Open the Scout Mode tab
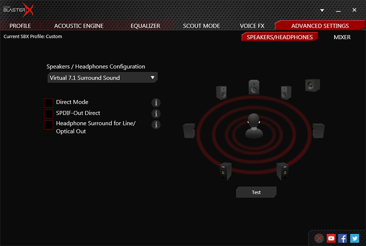Screen dimensions: 366x246 201,26
